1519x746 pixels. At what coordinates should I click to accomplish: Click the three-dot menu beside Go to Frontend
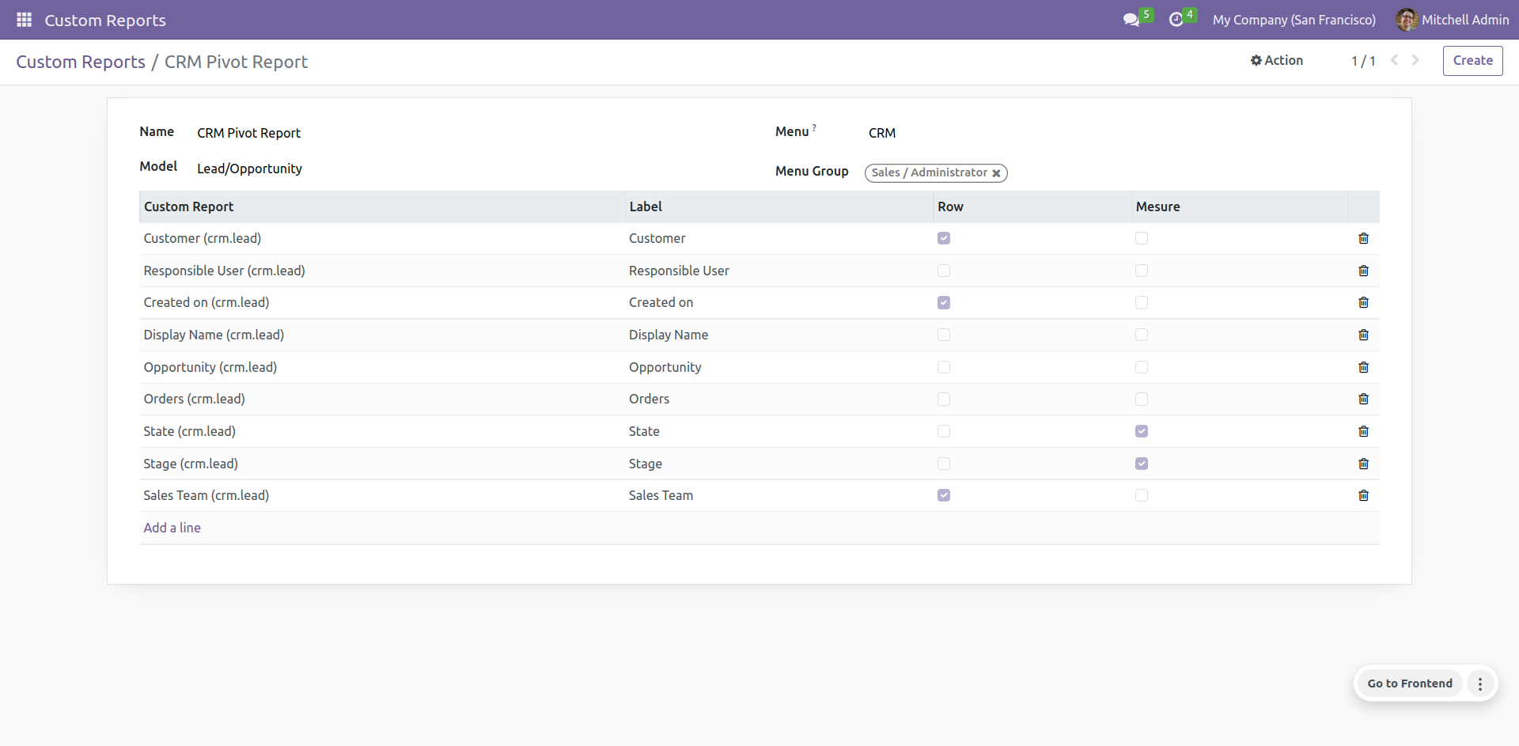click(1480, 684)
